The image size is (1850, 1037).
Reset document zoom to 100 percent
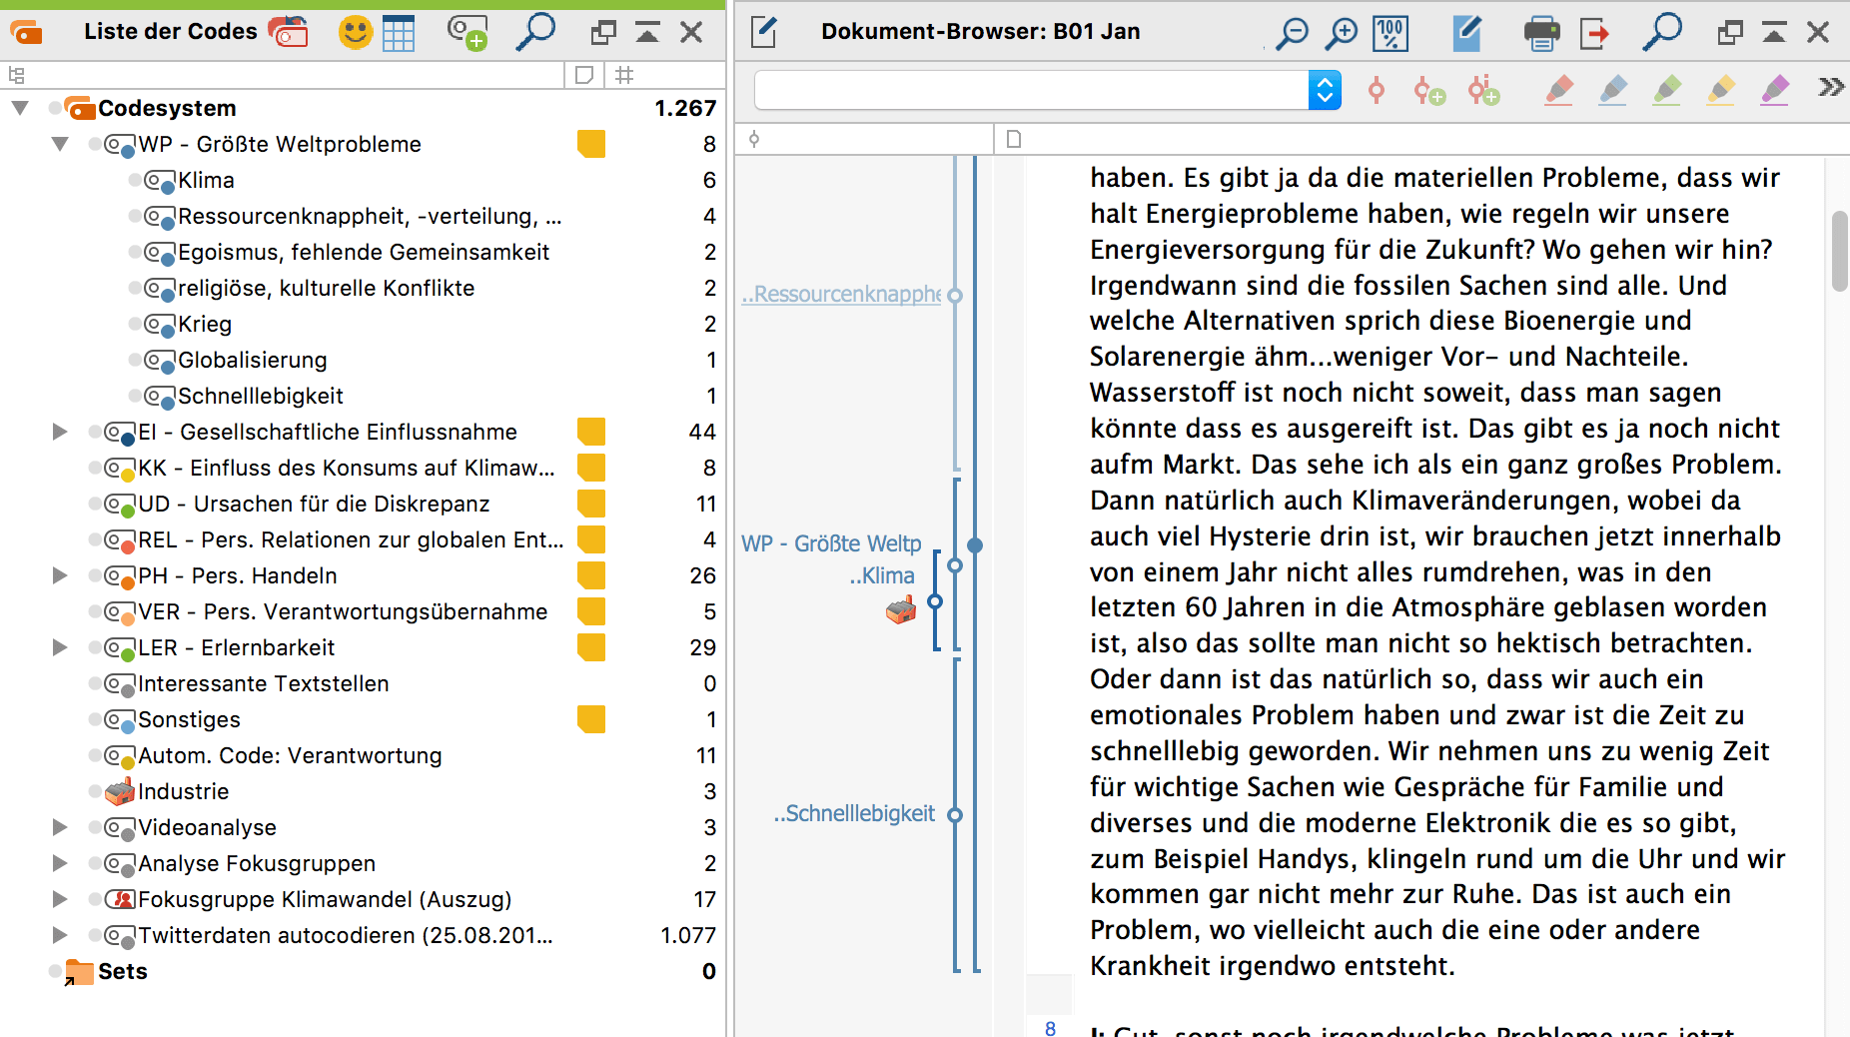(1390, 32)
